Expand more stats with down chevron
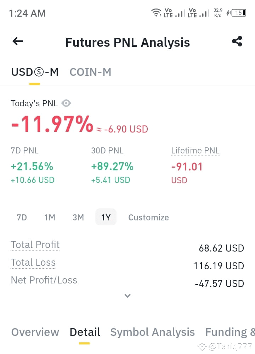The image size is (255, 354). pos(127,296)
